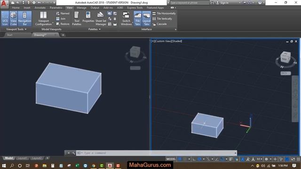Open the Sheet Set Manager

pos(101,19)
